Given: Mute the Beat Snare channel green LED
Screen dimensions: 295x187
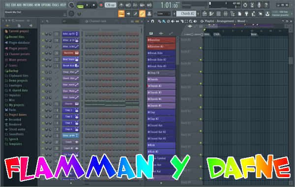Looking at the screenshot, I should click(43, 60).
